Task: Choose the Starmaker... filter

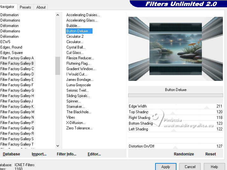Action: (75, 107)
